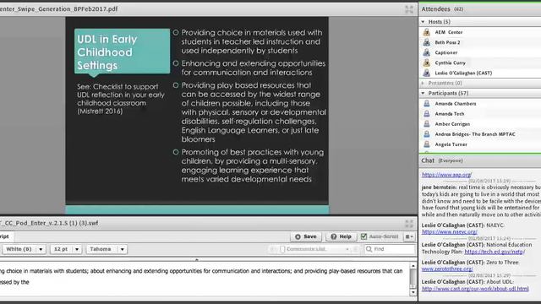Viewport: 541px width, 304px height.
Task: Click the Attendees (62) pod title
Action: click(x=442, y=9)
